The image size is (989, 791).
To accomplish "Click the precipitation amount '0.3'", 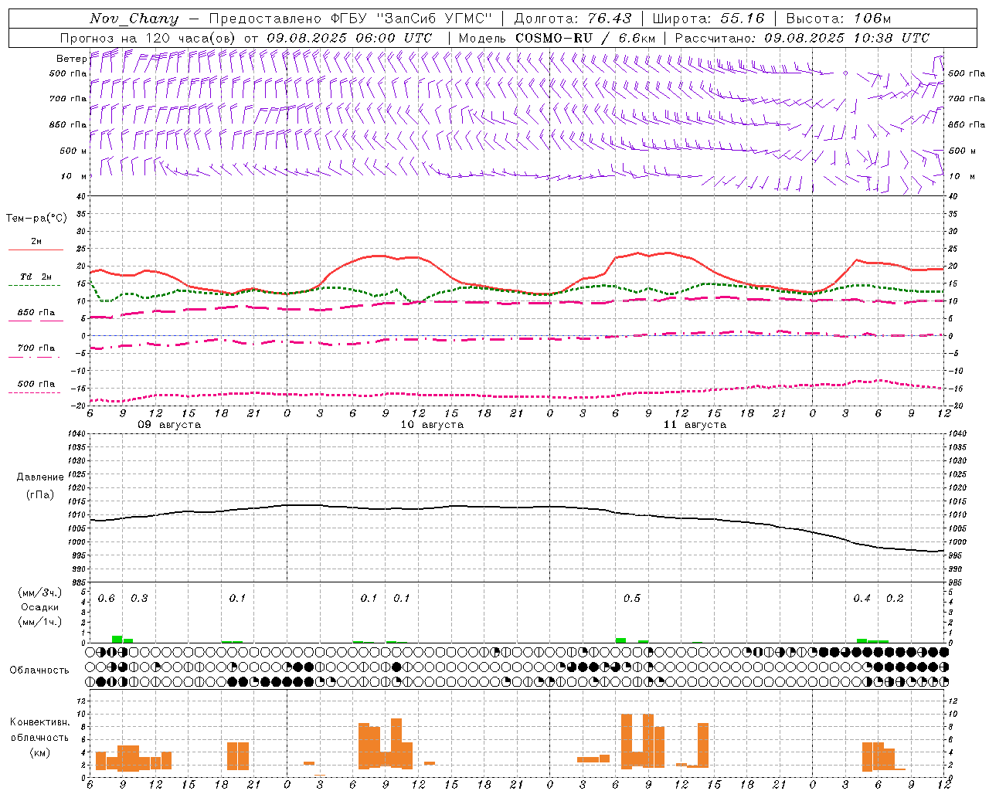I will (x=139, y=599).
